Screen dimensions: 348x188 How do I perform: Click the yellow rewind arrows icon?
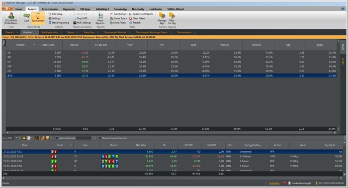(23, 138)
